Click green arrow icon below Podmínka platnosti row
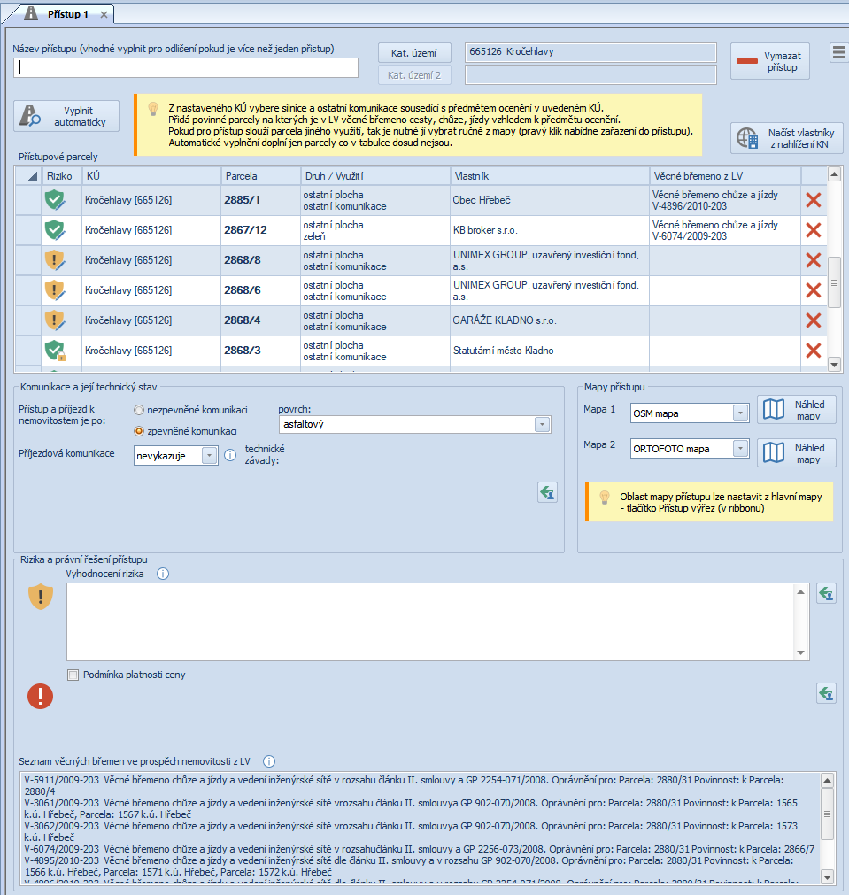The image size is (849, 895). 826,693
